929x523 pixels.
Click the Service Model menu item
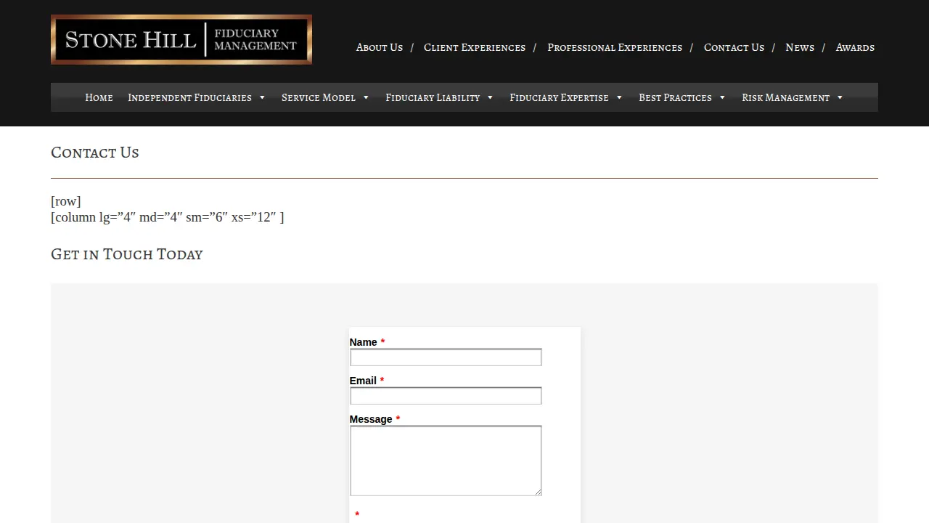pyautogui.click(x=319, y=97)
